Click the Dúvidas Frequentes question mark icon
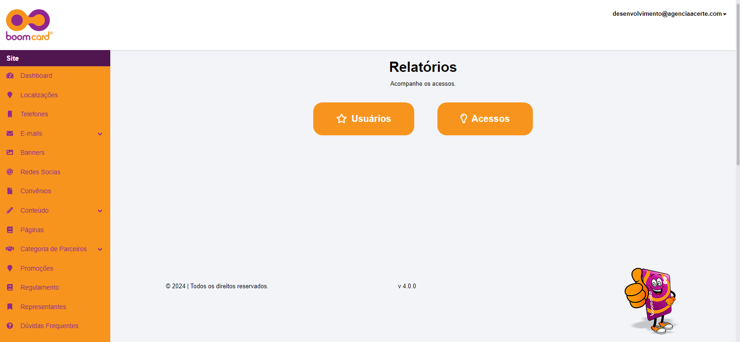This screenshot has width=740, height=342. (x=10, y=326)
